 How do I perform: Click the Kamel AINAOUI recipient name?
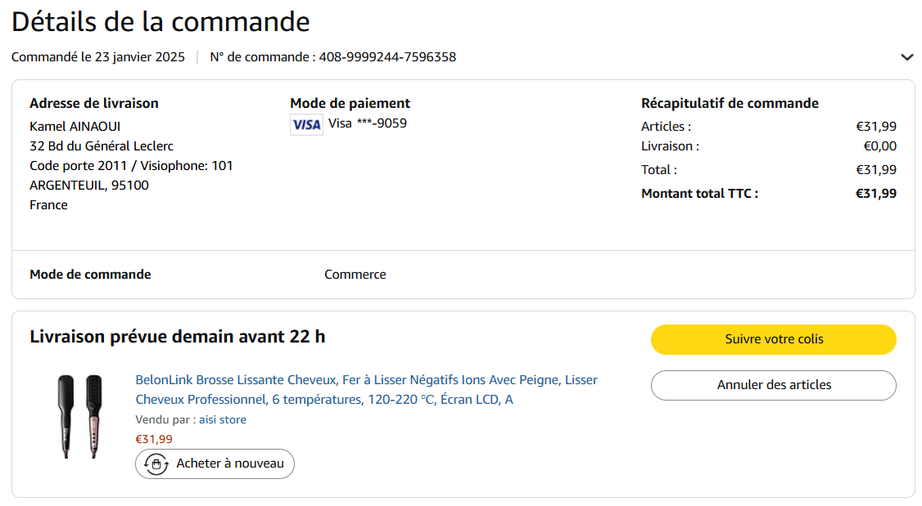pyautogui.click(x=75, y=127)
